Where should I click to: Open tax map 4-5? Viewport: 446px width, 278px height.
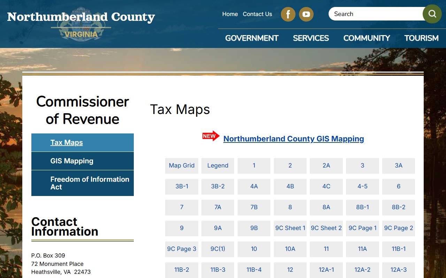(x=362, y=187)
